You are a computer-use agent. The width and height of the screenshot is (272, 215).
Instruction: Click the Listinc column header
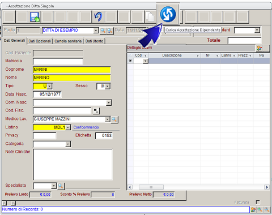tap(228, 55)
